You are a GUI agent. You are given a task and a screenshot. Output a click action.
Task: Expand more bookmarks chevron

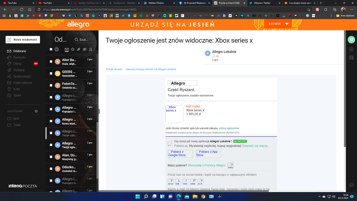point(331,16)
